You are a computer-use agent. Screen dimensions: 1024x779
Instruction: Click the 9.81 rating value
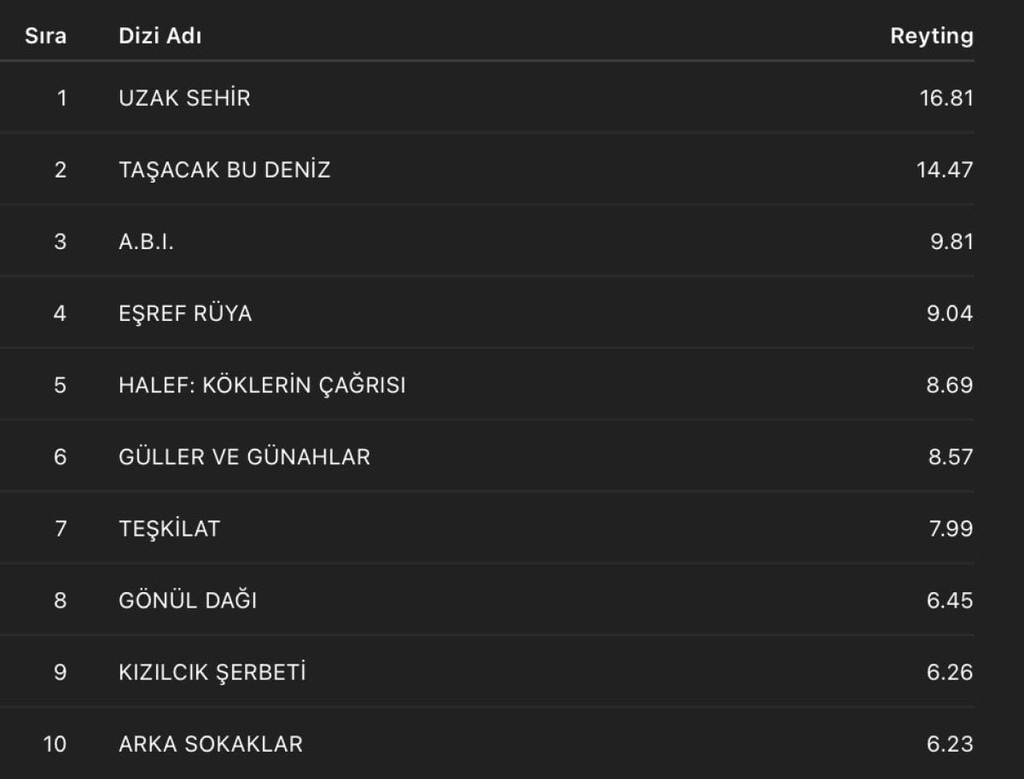pyautogui.click(x=951, y=241)
